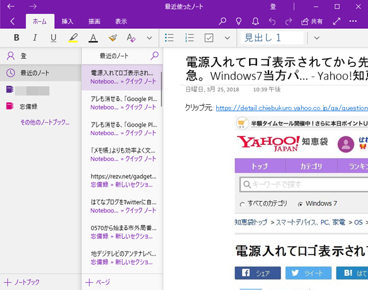Apply font color tool

[x=93, y=37]
